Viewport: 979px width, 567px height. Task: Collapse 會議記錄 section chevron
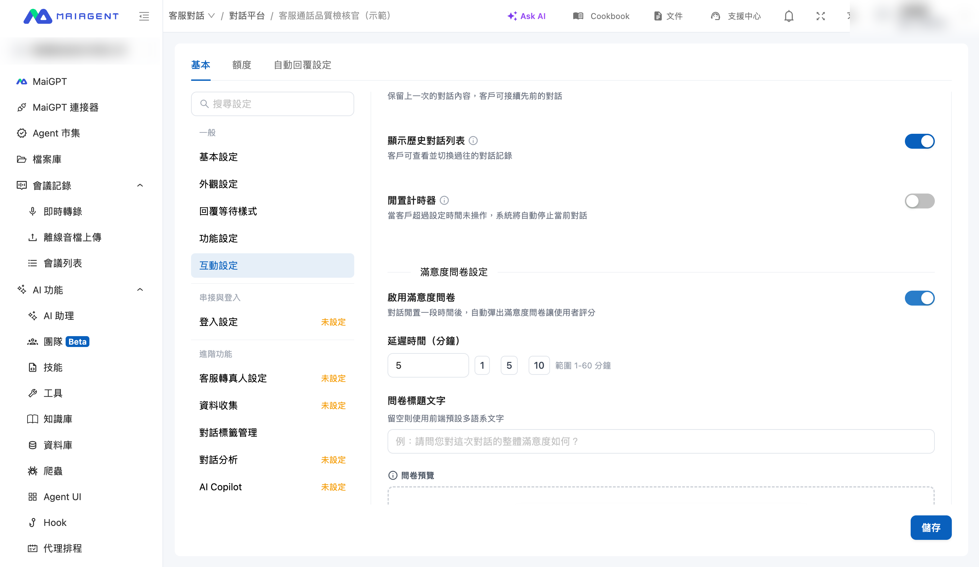pos(140,185)
